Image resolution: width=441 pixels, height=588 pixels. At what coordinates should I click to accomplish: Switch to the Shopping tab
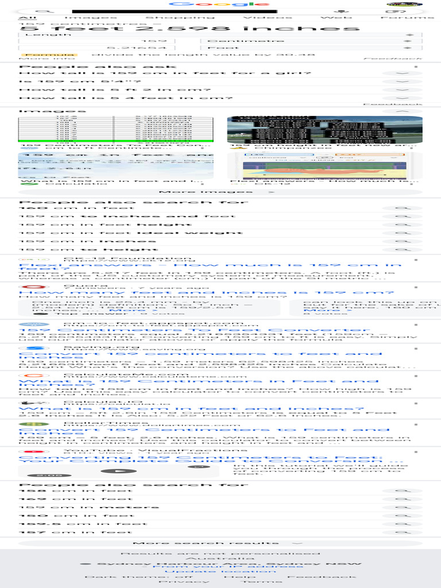180,18
